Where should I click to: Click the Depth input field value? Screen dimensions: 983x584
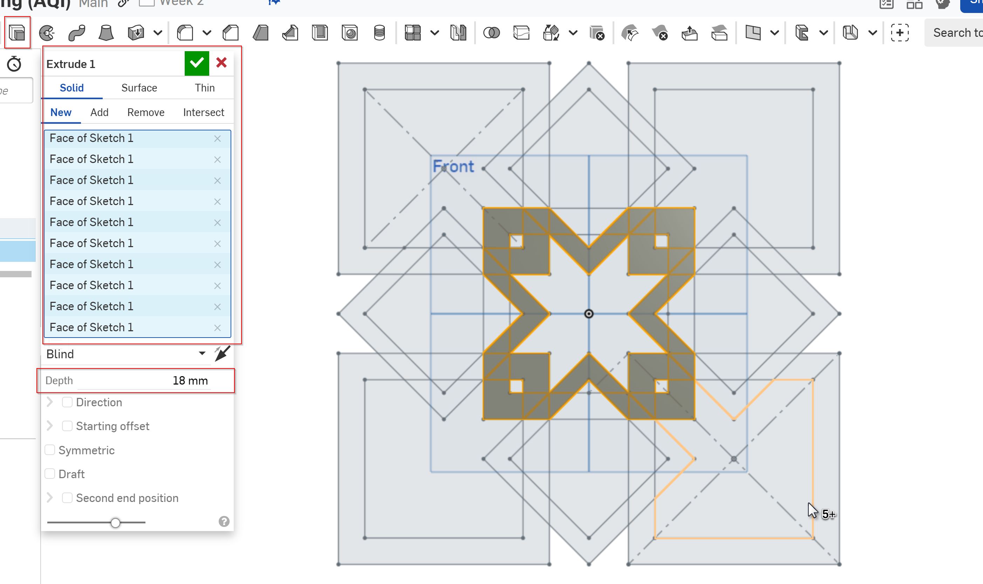(190, 380)
